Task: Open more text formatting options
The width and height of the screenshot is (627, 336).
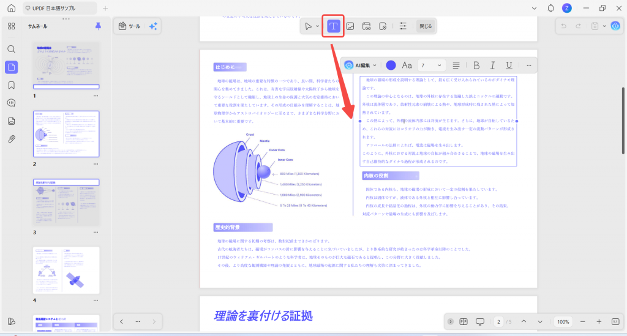Action: click(x=528, y=65)
